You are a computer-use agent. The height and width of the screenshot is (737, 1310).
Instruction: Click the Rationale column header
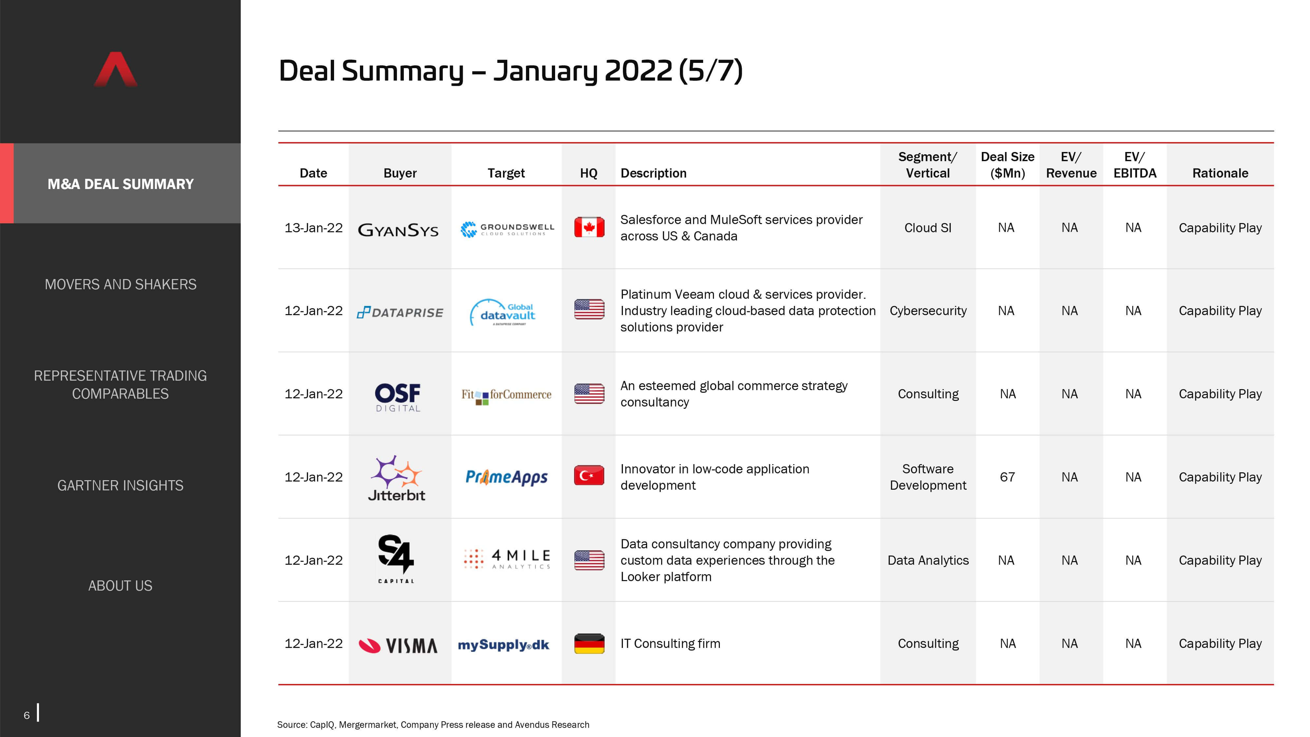[x=1220, y=173]
